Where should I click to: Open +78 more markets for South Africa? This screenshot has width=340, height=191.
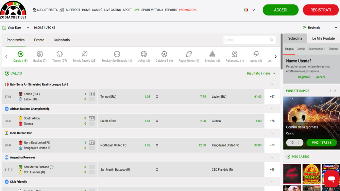(272, 121)
